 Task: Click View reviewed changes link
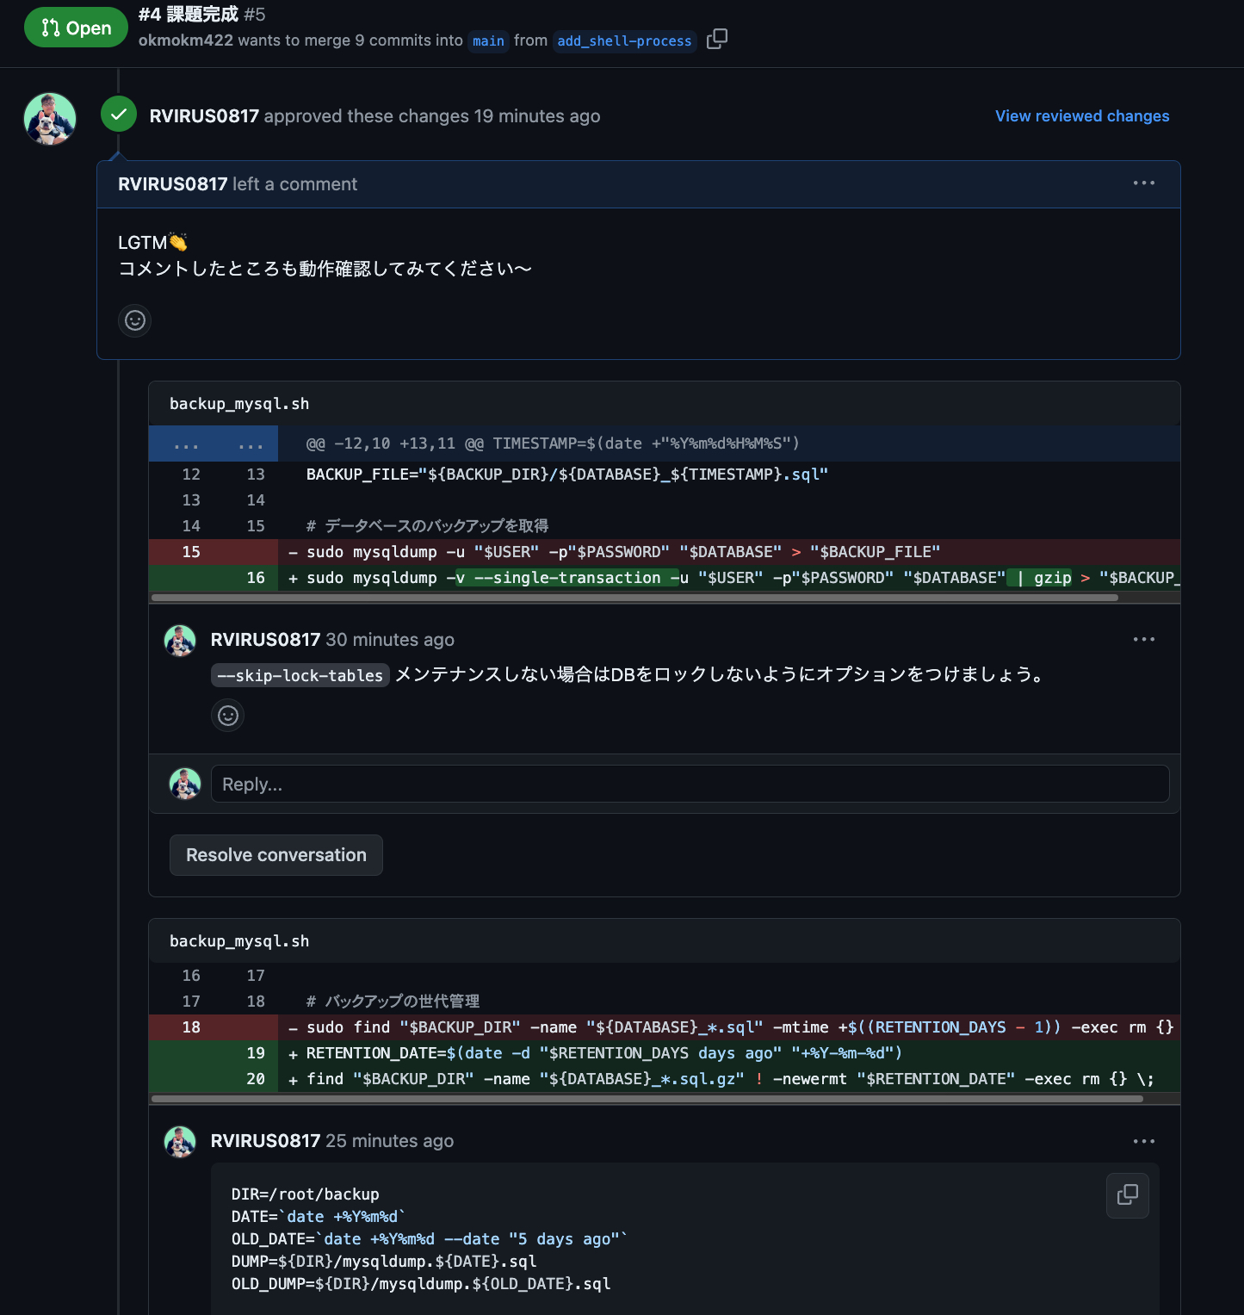click(1081, 116)
